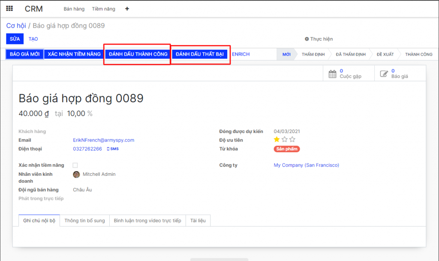439x261 pixels.
Task: Switch to Thông tin bổ sung tab
Action: pos(84,220)
